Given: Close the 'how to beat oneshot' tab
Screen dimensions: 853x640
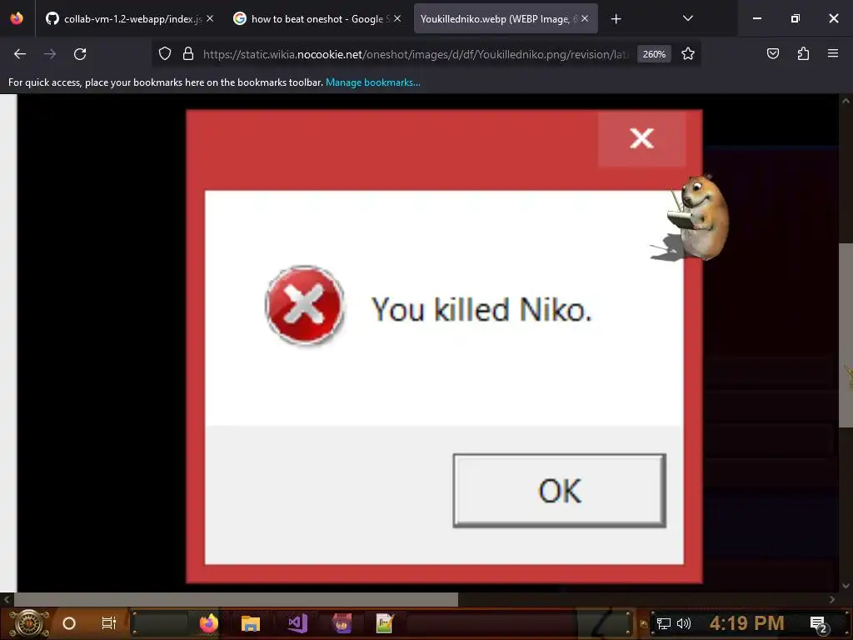Looking at the screenshot, I should [397, 19].
